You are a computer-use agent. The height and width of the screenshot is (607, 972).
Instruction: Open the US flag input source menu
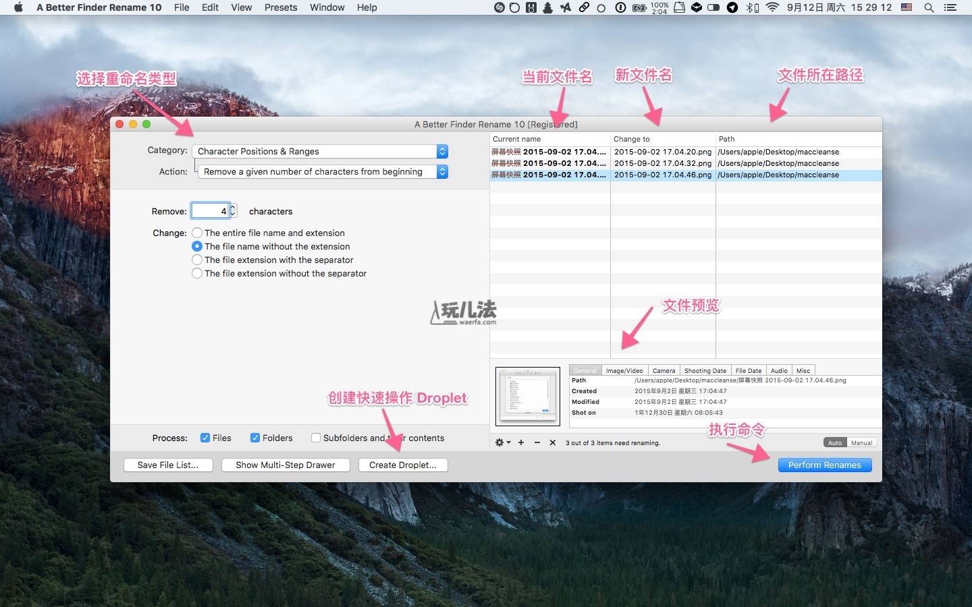(907, 7)
